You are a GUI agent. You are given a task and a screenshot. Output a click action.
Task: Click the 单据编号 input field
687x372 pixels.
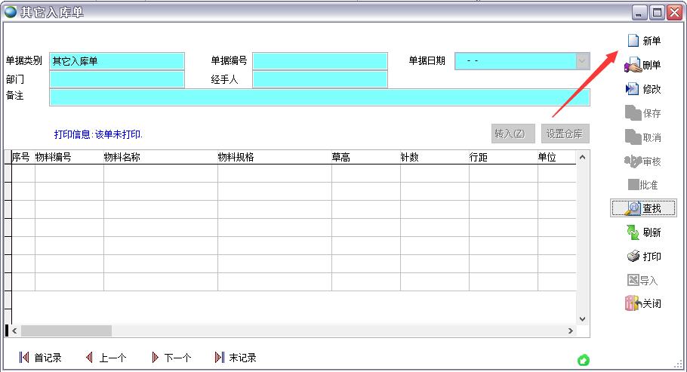pos(319,61)
